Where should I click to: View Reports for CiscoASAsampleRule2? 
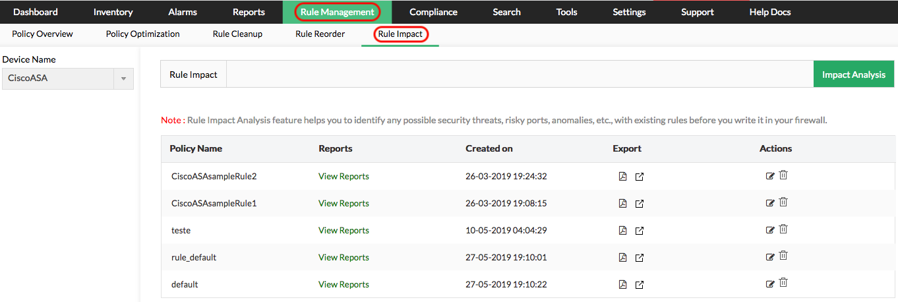pyautogui.click(x=344, y=177)
